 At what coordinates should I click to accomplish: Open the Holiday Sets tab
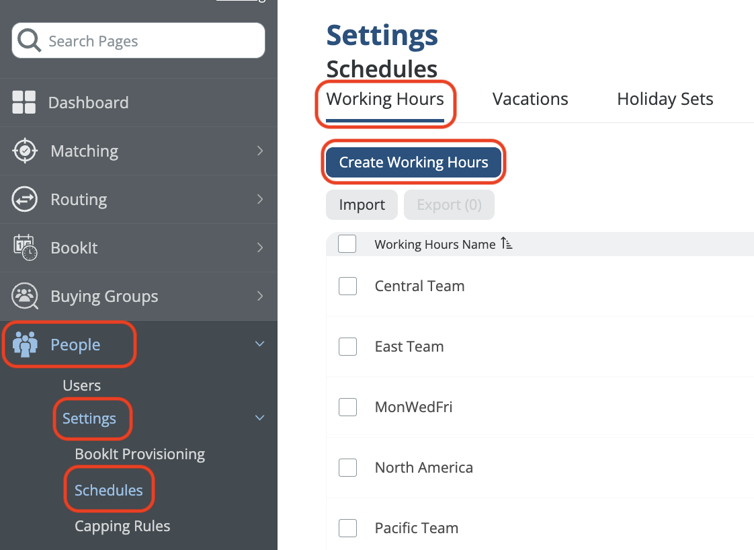coord(665,100)
